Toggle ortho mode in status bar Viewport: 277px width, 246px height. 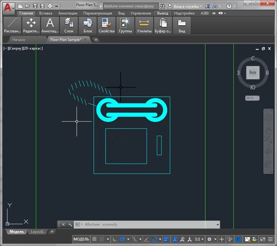tap(115, 239)
